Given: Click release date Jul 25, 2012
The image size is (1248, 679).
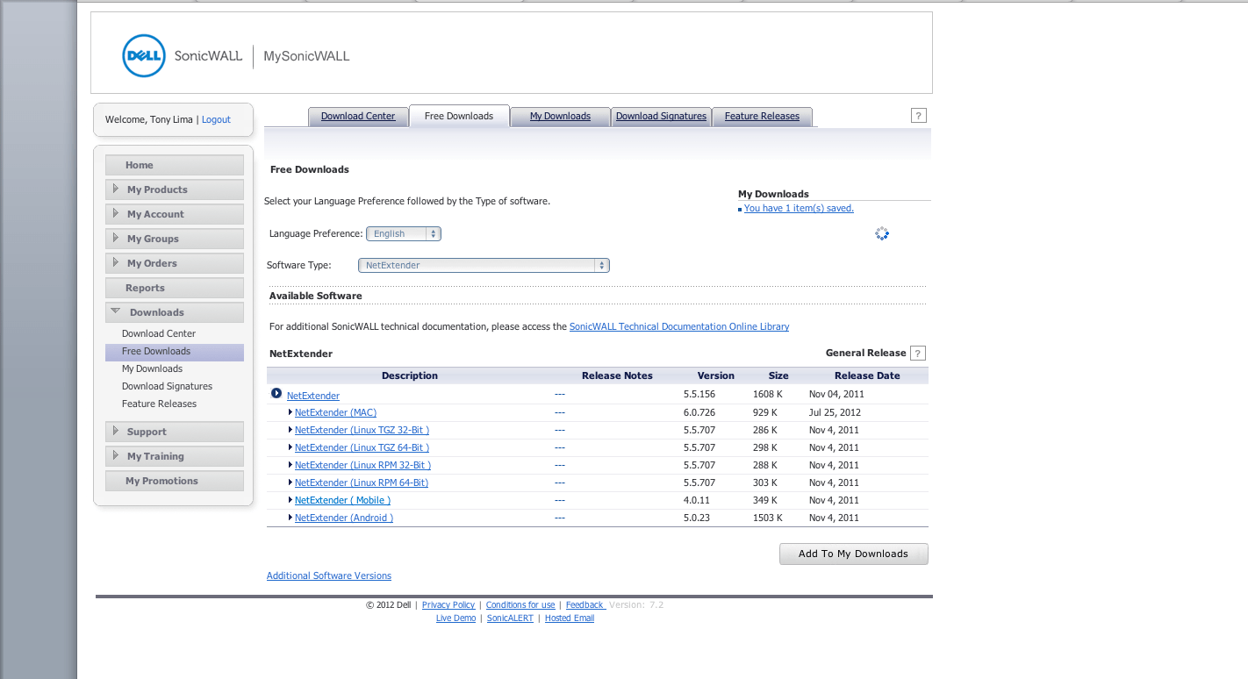Looking at the screenshot, I should tap(835, 412).
